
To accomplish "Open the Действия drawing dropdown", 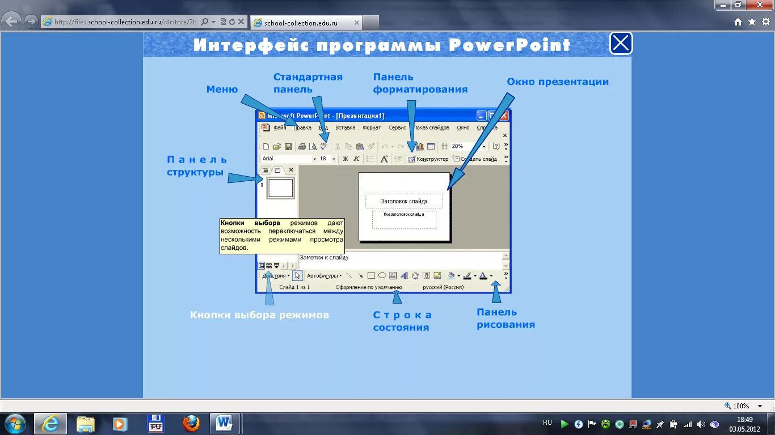I will [276, 276].
